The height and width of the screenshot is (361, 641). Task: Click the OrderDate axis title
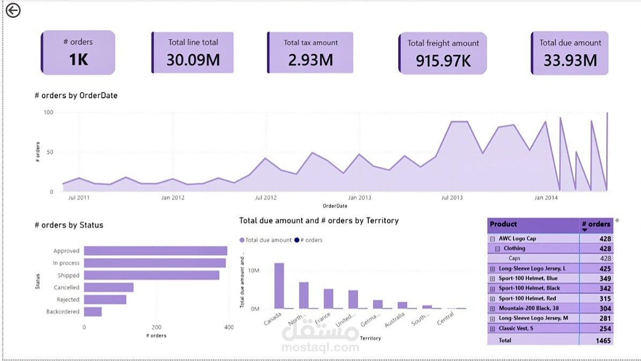335,206
